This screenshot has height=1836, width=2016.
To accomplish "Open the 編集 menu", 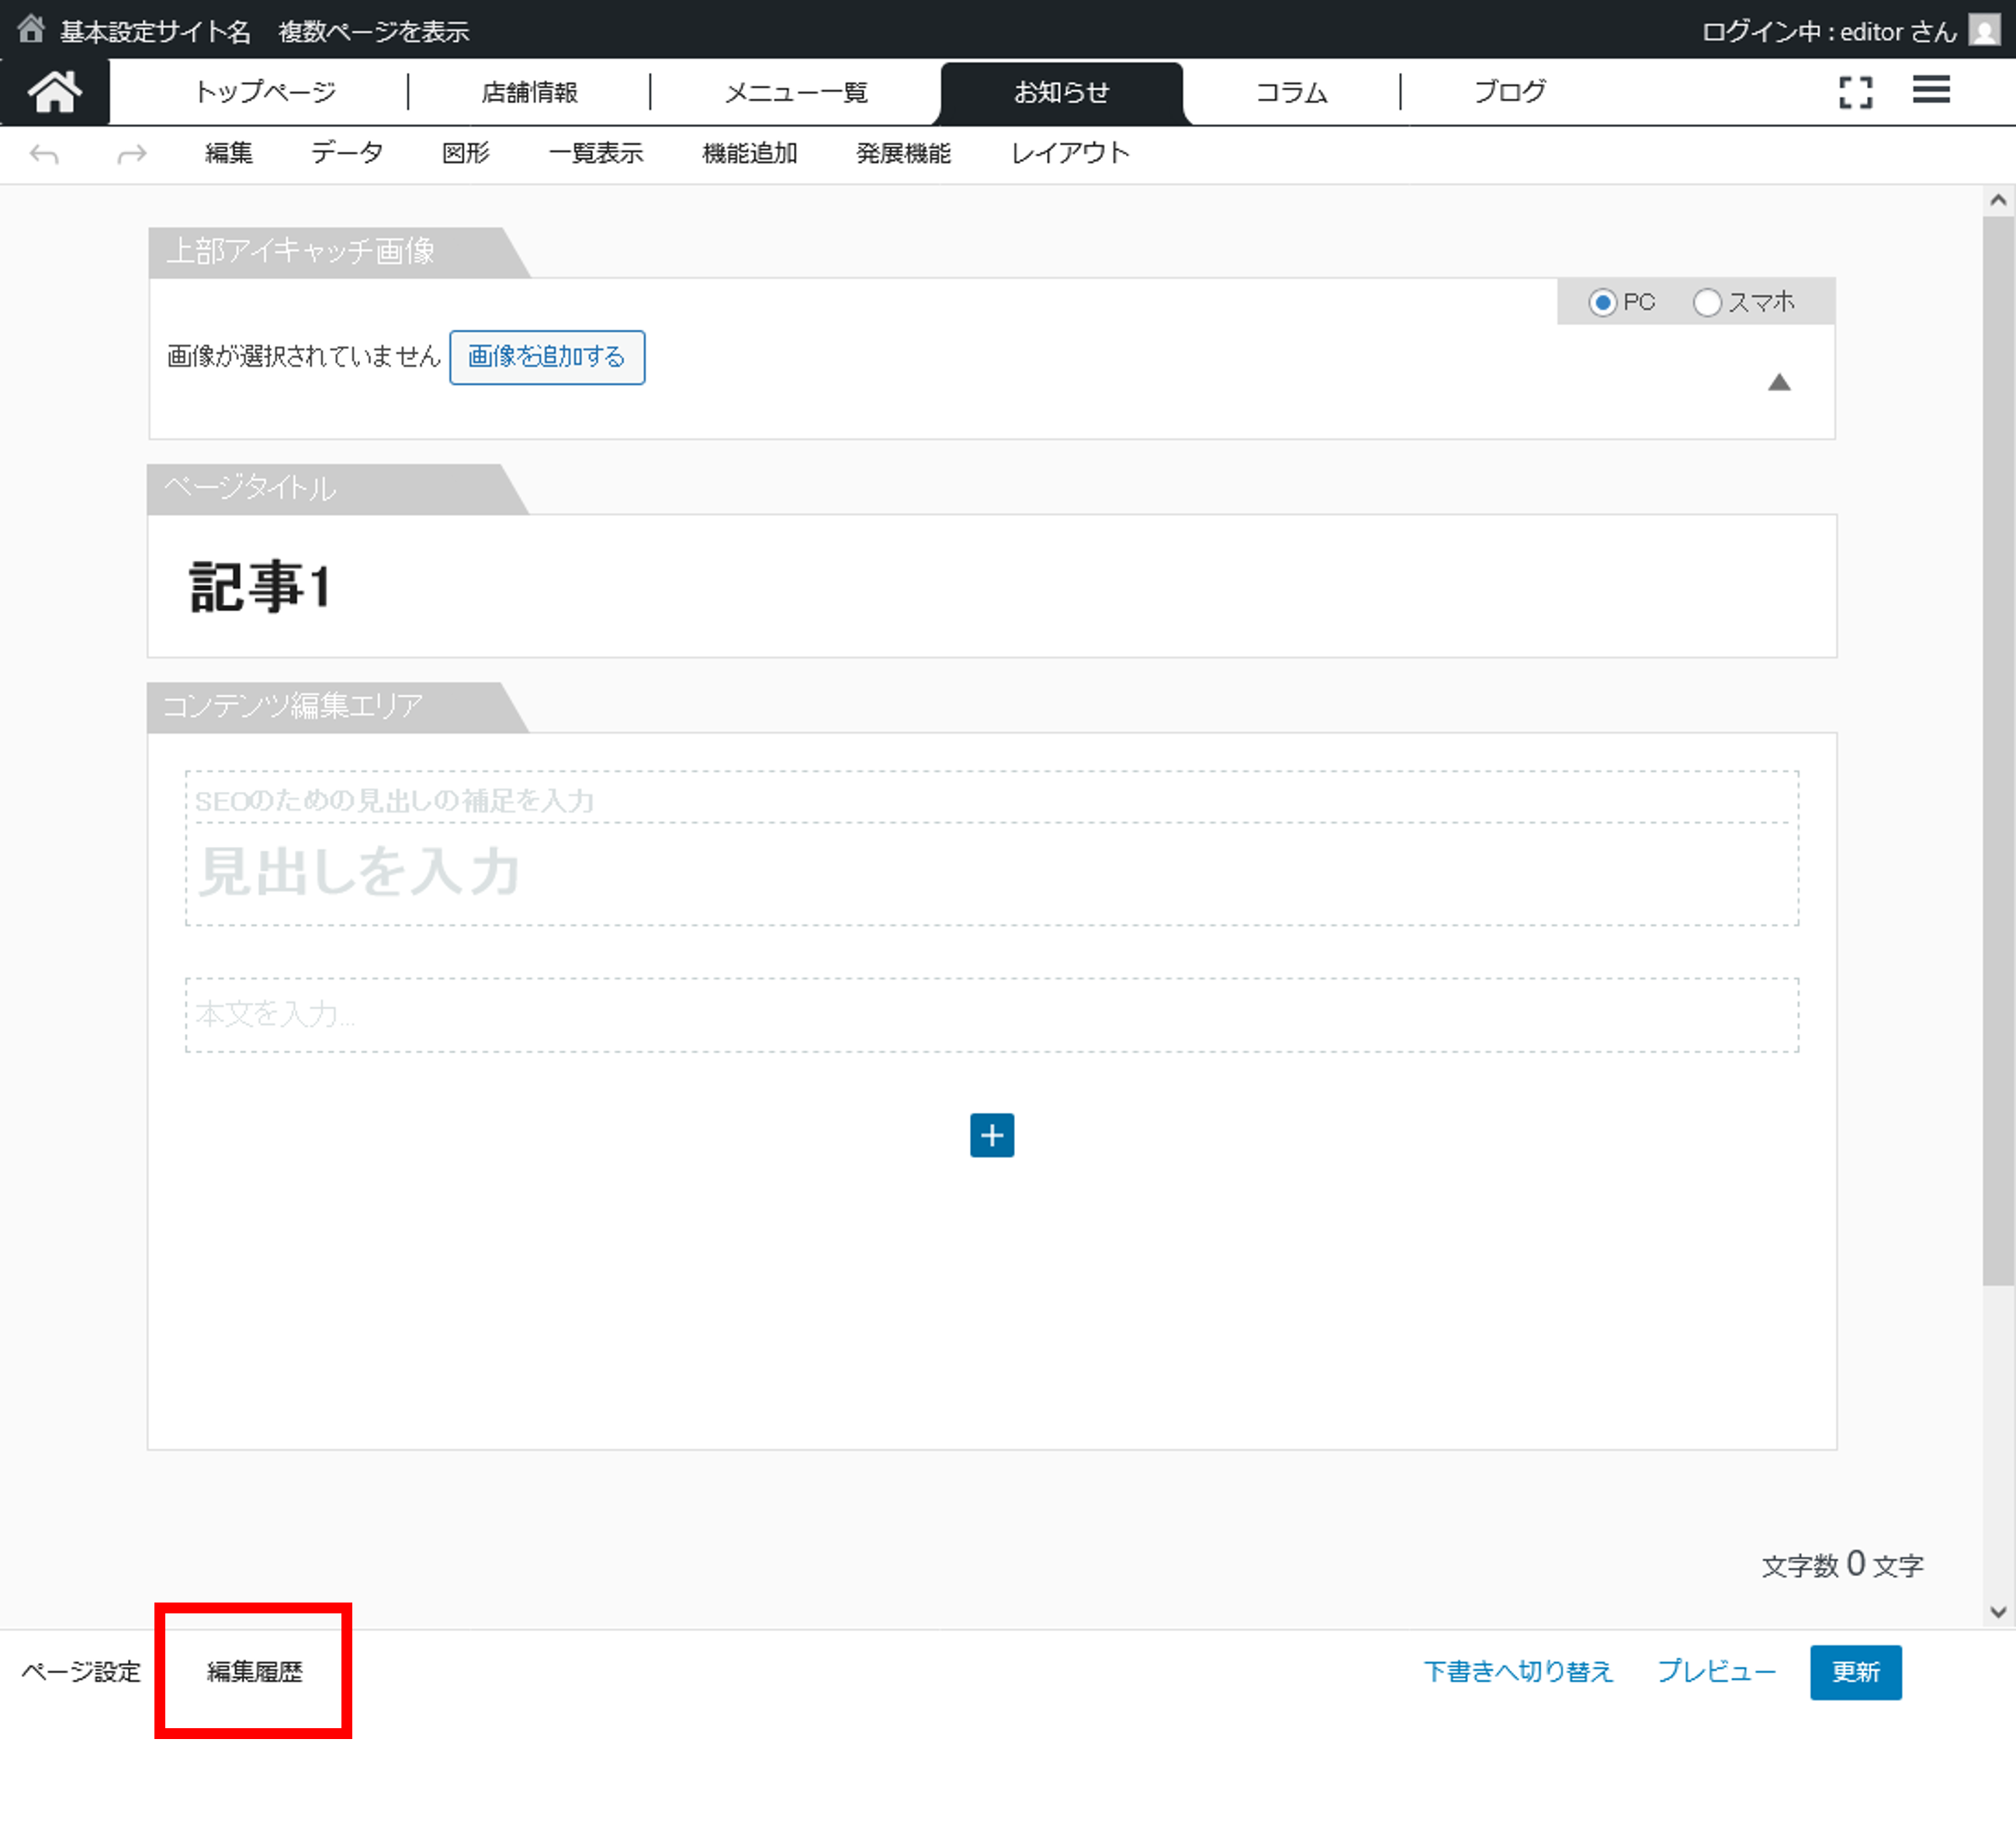I will click(x=228, y=153).
